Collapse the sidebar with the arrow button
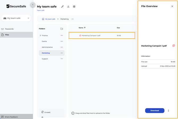The image size is (178, 119). [33, 4]
